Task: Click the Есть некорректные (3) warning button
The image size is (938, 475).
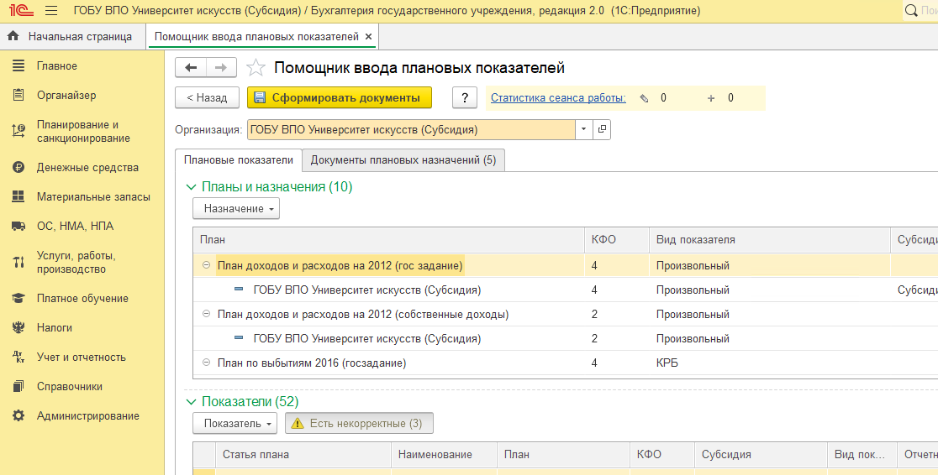Action: (359, 423)
